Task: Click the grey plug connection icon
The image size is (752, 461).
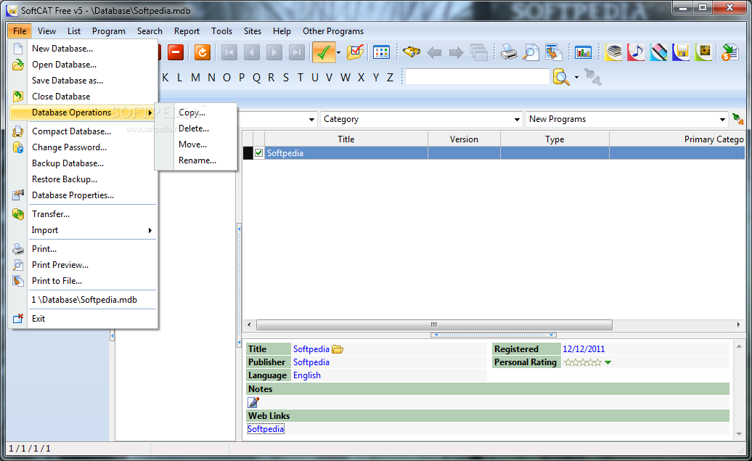Action: 593,77
